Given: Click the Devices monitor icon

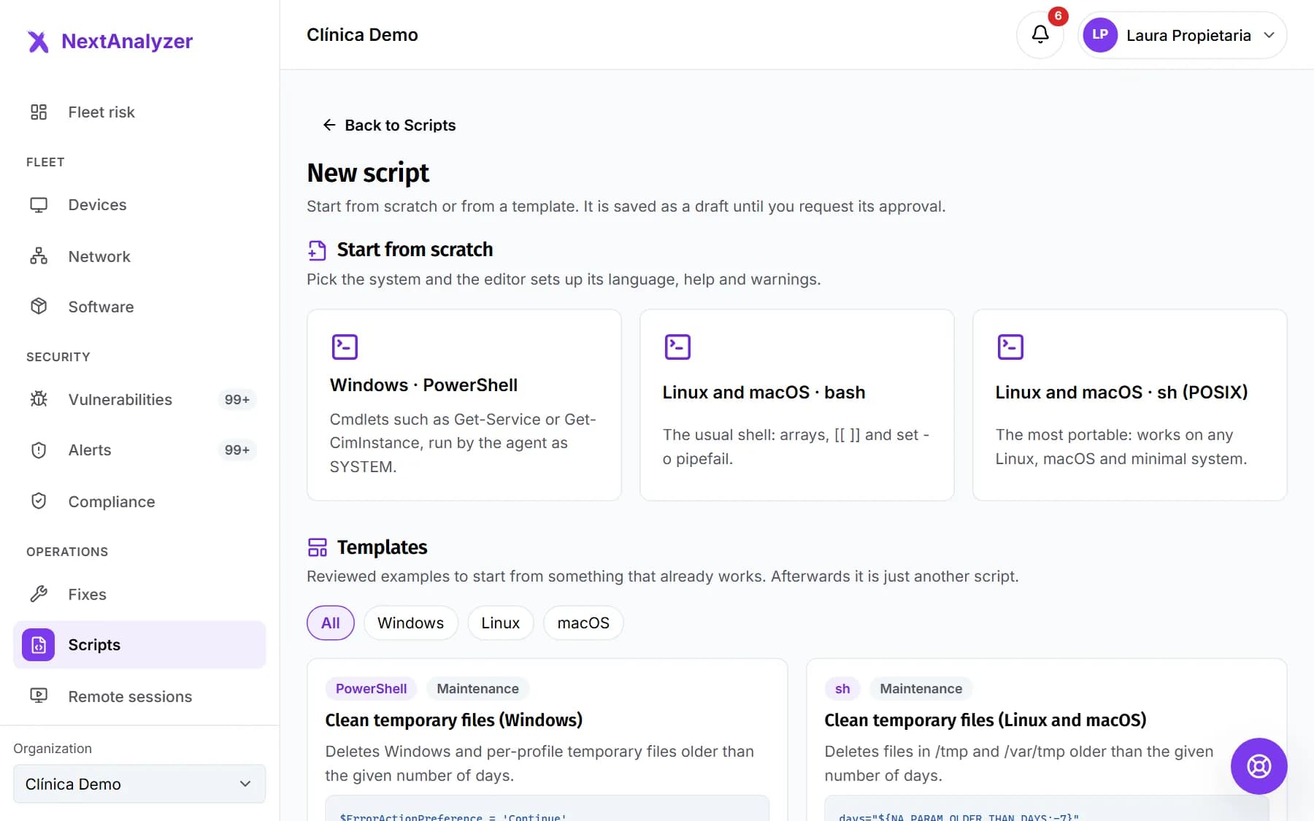Looking at the screenshot, I should (x=39, y=205).
